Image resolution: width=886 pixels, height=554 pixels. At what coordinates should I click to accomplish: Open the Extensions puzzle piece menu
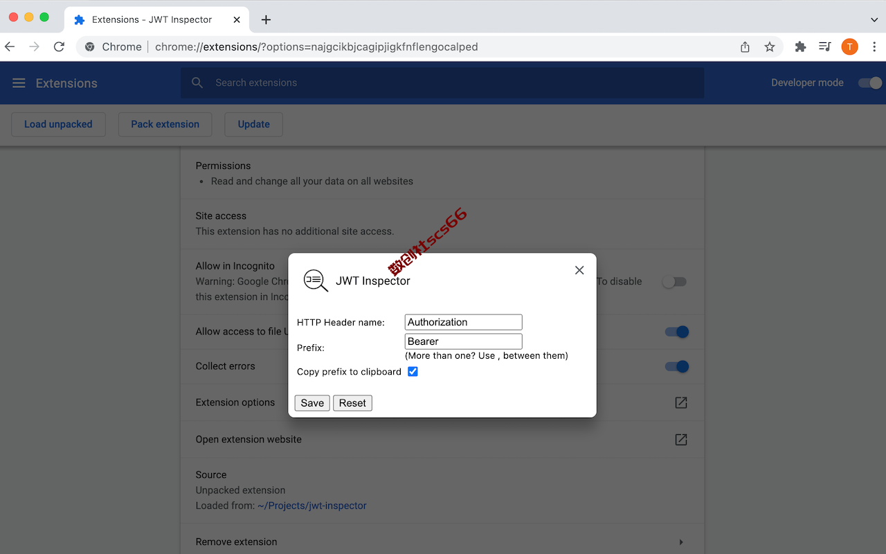click(800, 47)
